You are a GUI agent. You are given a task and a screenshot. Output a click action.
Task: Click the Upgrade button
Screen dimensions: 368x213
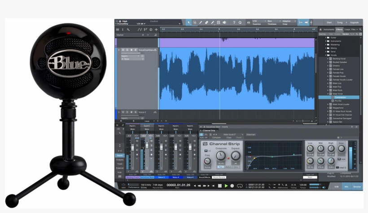point(355,22)
